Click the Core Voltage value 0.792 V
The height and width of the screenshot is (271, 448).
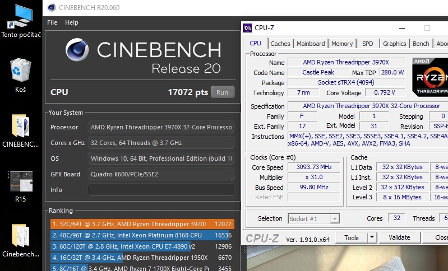[x=384, y=92]
